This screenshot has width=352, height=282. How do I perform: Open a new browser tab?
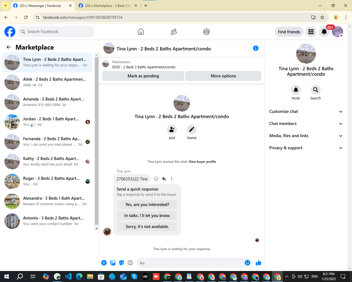(x=146, y=6)
